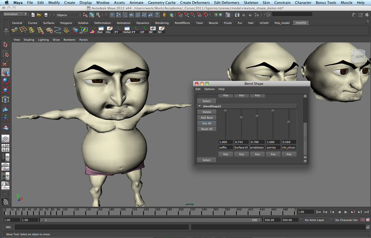The width and height of the screenshot is (371, 238).
Task: Activate the Scale tool
Action: [x=5, y=91]
